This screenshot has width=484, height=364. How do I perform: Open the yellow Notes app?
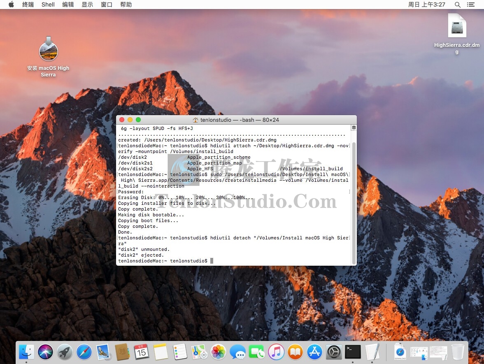(x=161, y=352)
